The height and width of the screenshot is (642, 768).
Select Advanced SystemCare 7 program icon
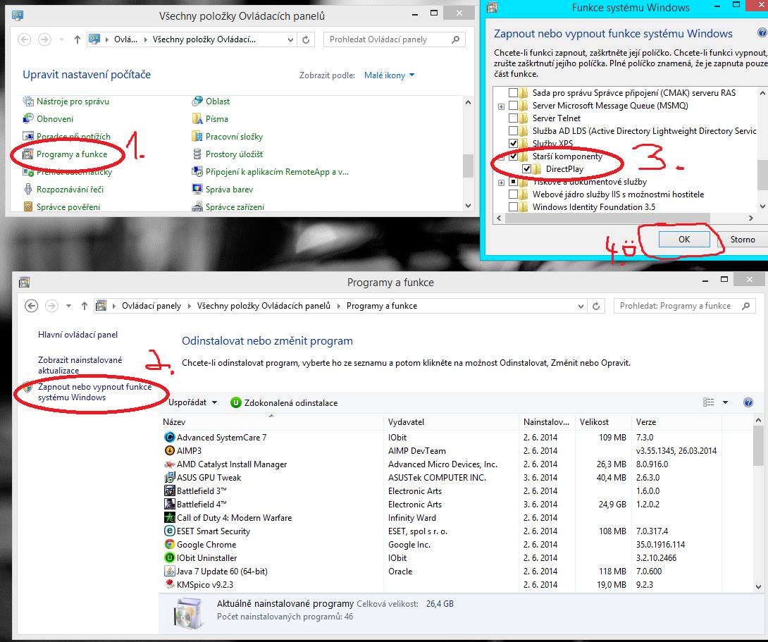coord(170,438)
